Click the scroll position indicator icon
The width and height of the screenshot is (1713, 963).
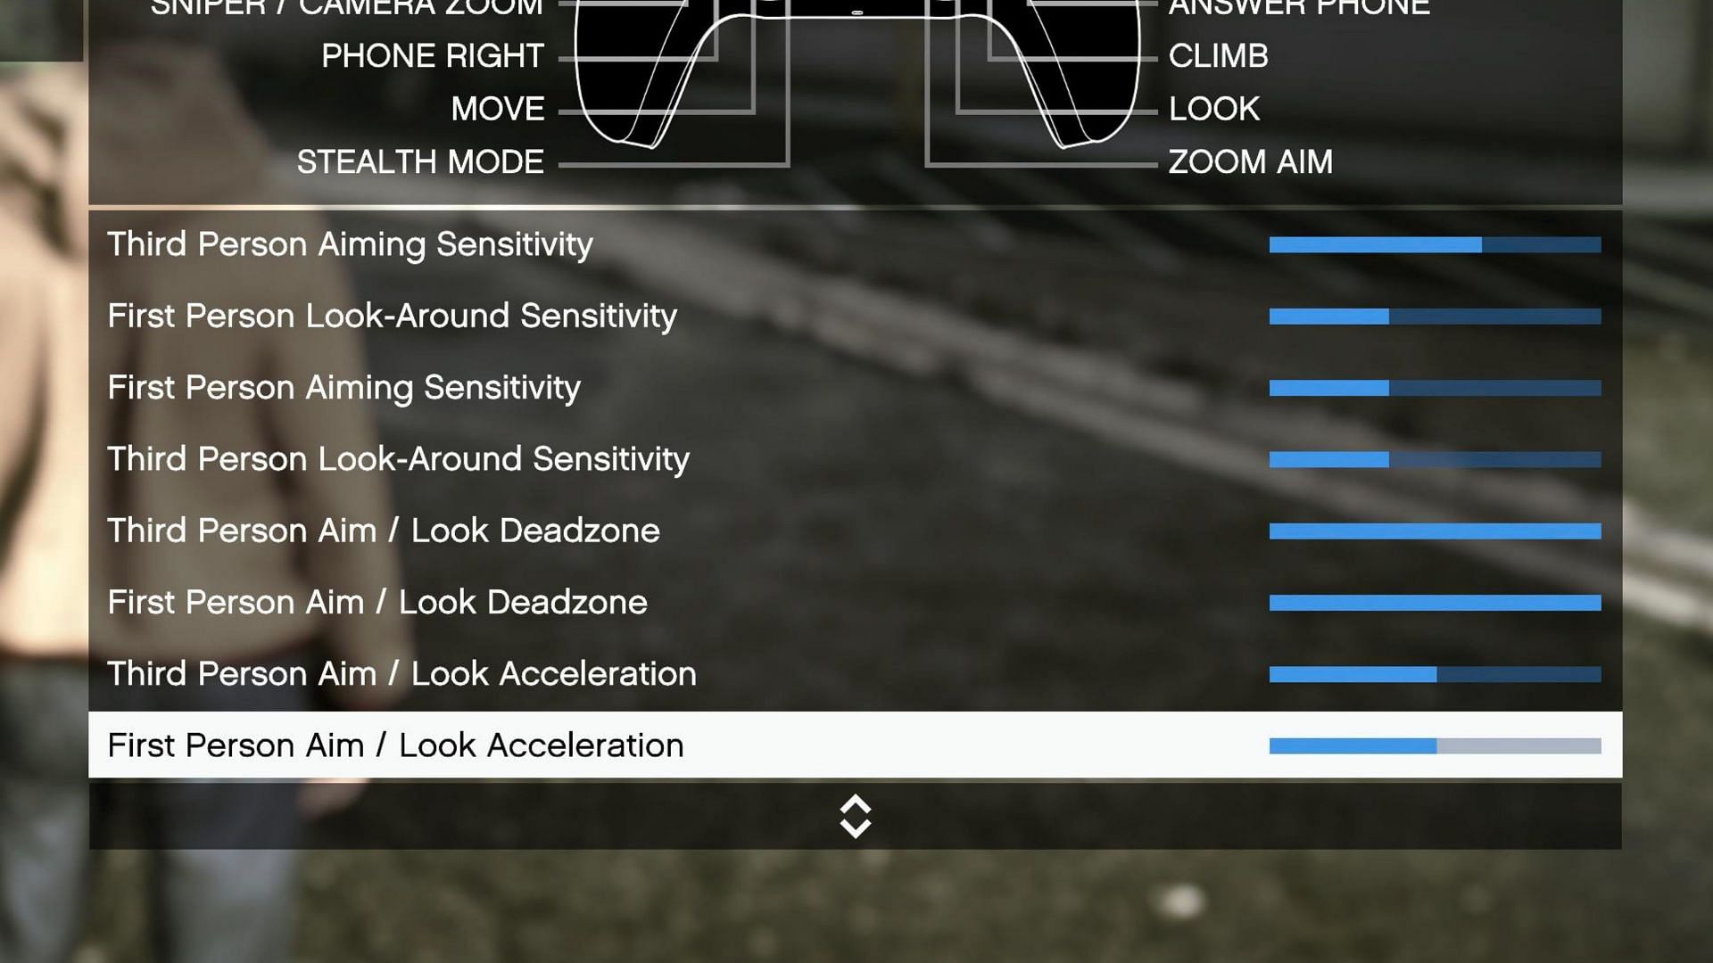[x=856, y=815]
